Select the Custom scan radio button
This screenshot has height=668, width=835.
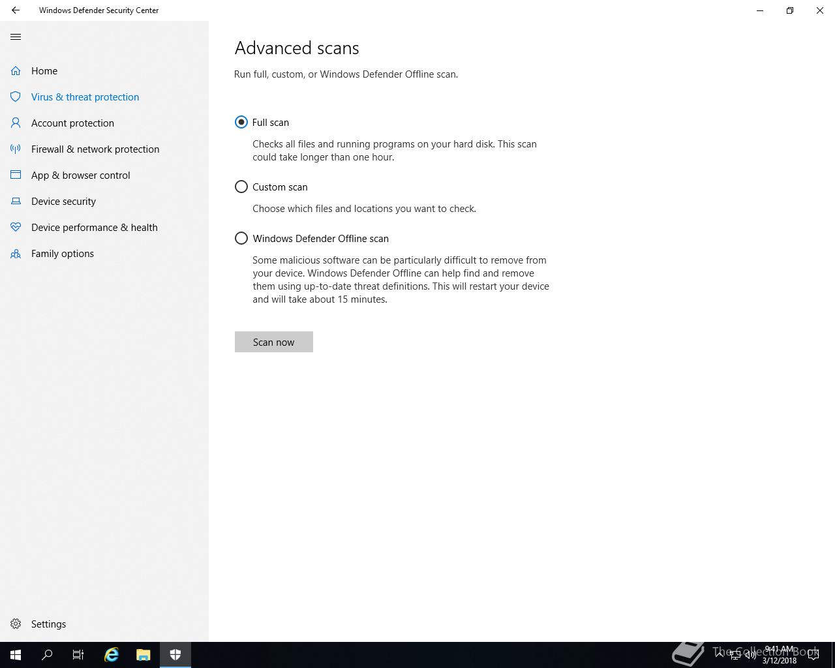pyautogui.click(x=241, y=187)
